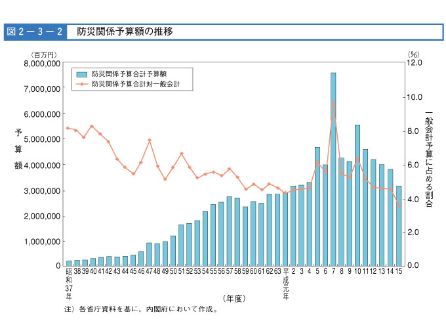Click the orange line legend marker for 対一般会計
The height and width of the screenshot is (323, 446).
(x=82, y=84)
